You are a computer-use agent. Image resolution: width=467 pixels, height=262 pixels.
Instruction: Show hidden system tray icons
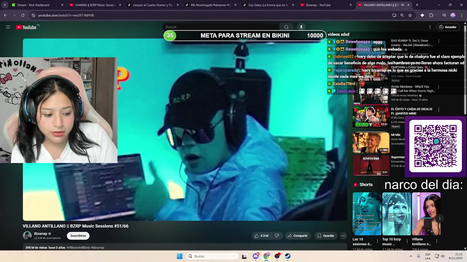[410, 256]
